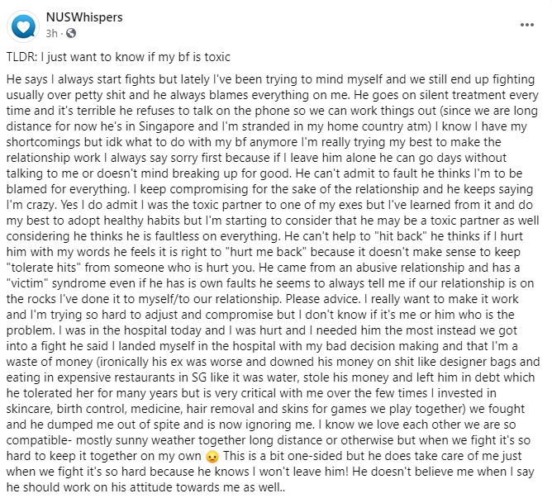This screenshot has height=503, width=552.
Task: Click the sad face emoji in the post
Action: [x=212, y=456]
